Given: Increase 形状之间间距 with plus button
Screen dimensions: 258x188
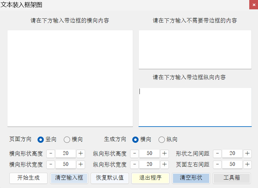Looking at the screenshot, I should click(247, 153).
